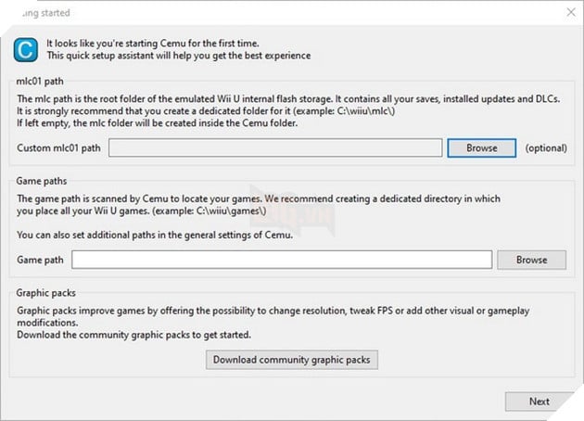
Task: Close the Getting started window
Action: pyautogui.click(x=566, y=13)
